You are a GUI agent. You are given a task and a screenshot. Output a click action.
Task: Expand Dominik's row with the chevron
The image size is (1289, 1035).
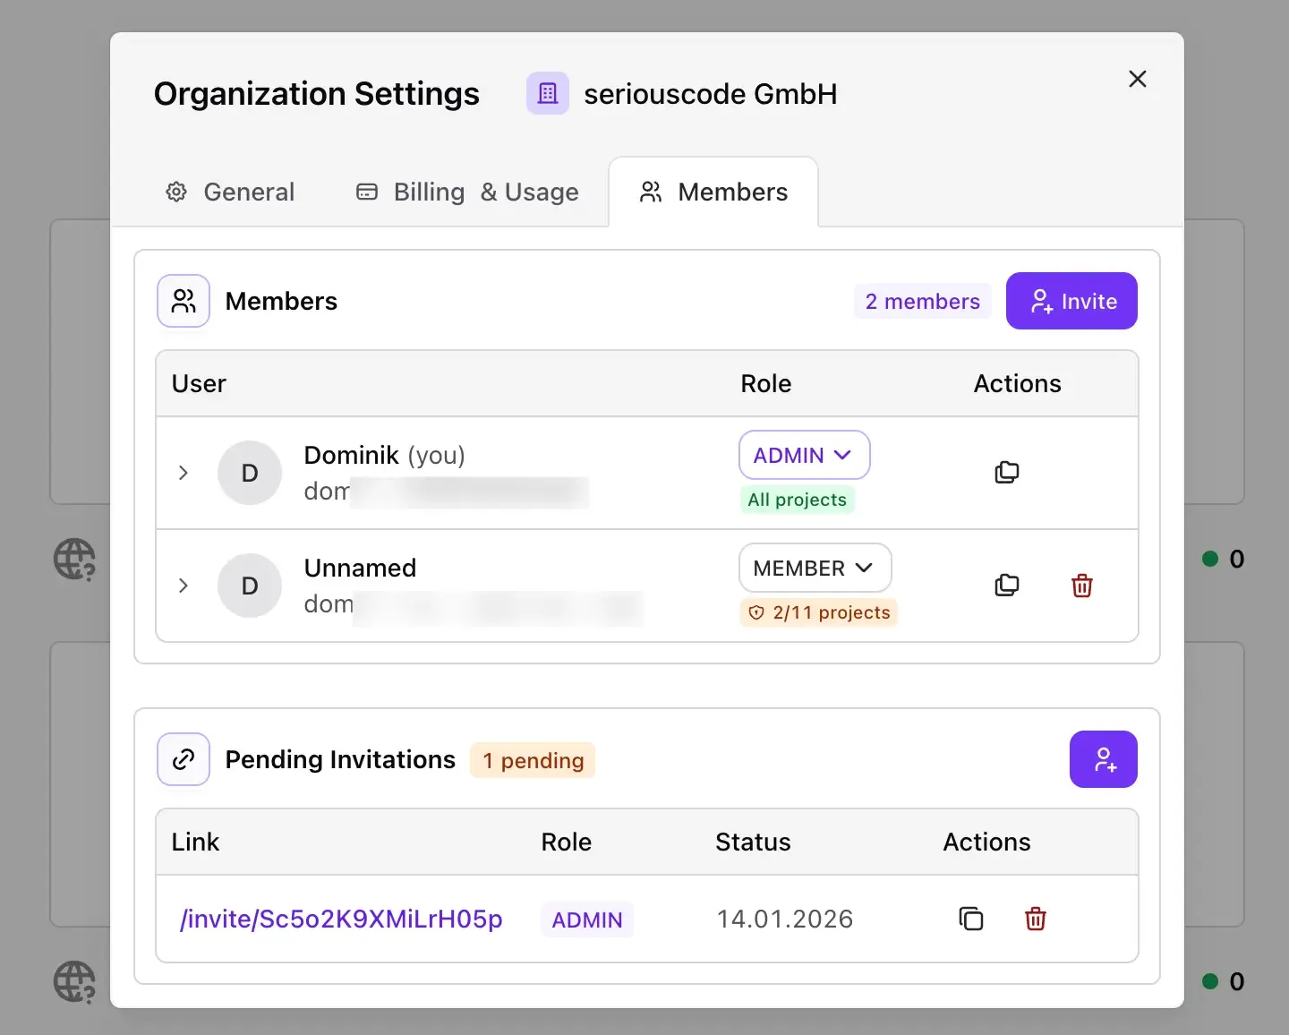click(x=184, y=473)
